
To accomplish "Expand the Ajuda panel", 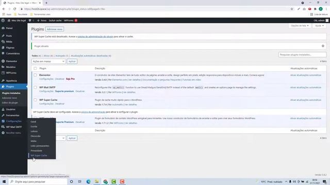I will coord(319,26).
